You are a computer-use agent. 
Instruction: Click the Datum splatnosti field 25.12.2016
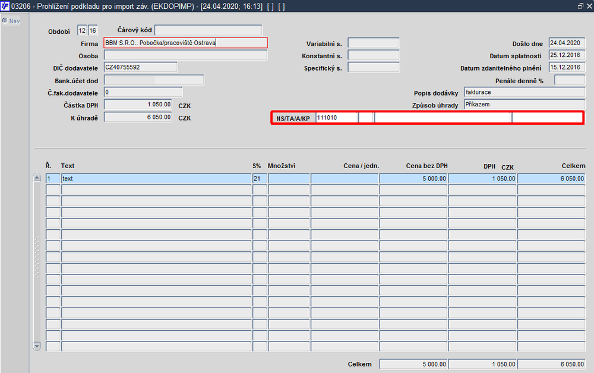tap(567, 55)
